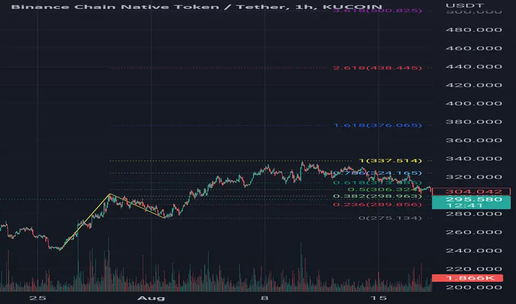Click the 15 date label on time axis
Viewport: 516px width, 304px height.
[379, 298]
